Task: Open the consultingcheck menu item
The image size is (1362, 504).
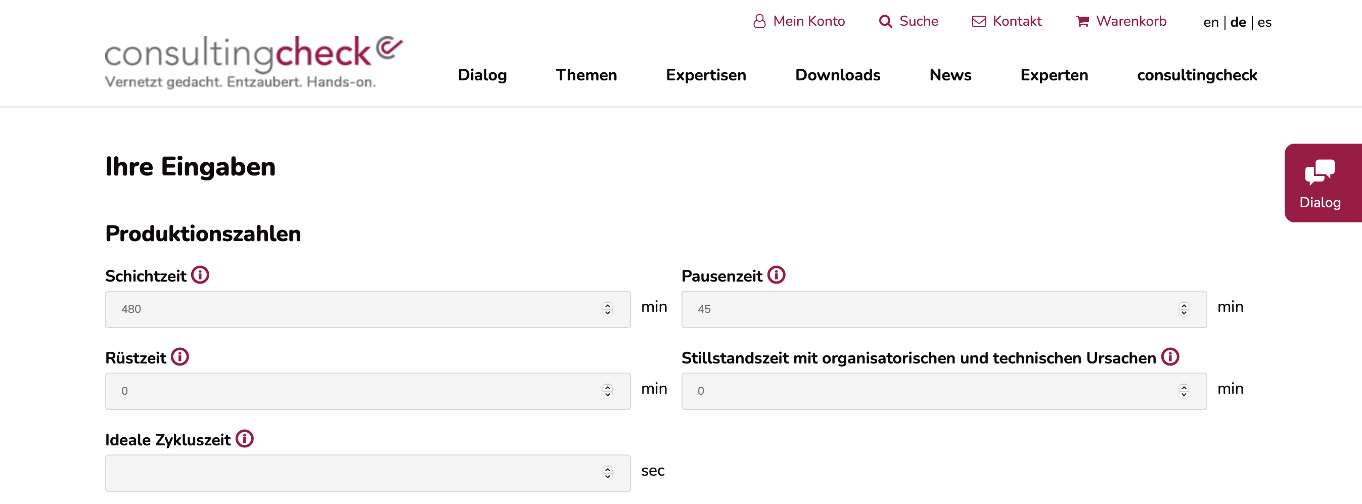Action: 1197,75
